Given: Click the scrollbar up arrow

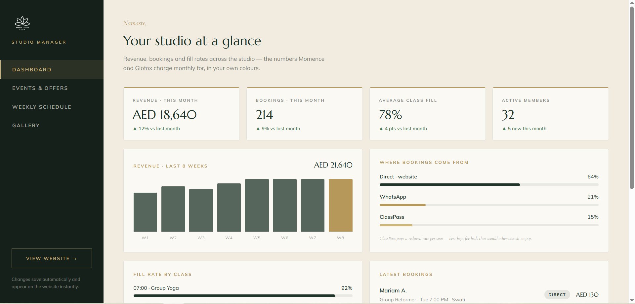Looking at the screenshot, I should (632, 3).
